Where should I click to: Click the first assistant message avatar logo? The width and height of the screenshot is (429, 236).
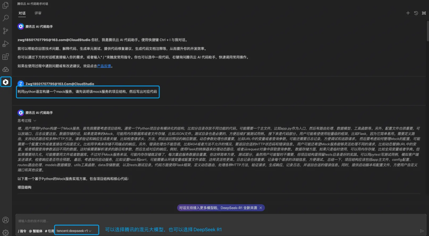(21, 26)
